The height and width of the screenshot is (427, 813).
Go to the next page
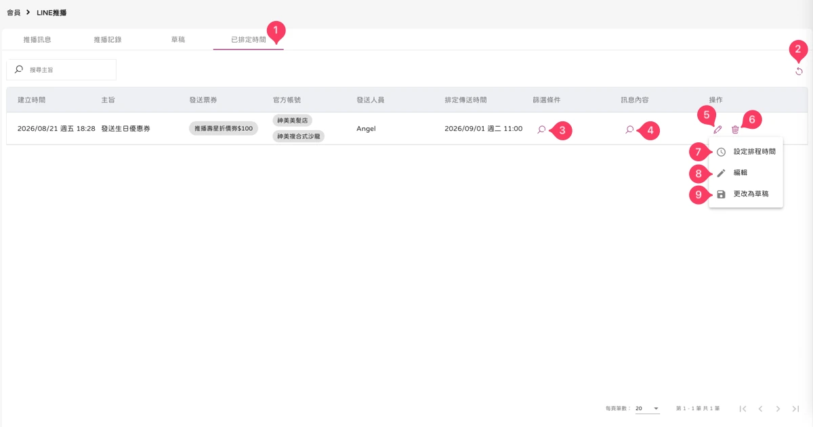tap(778, 409)
